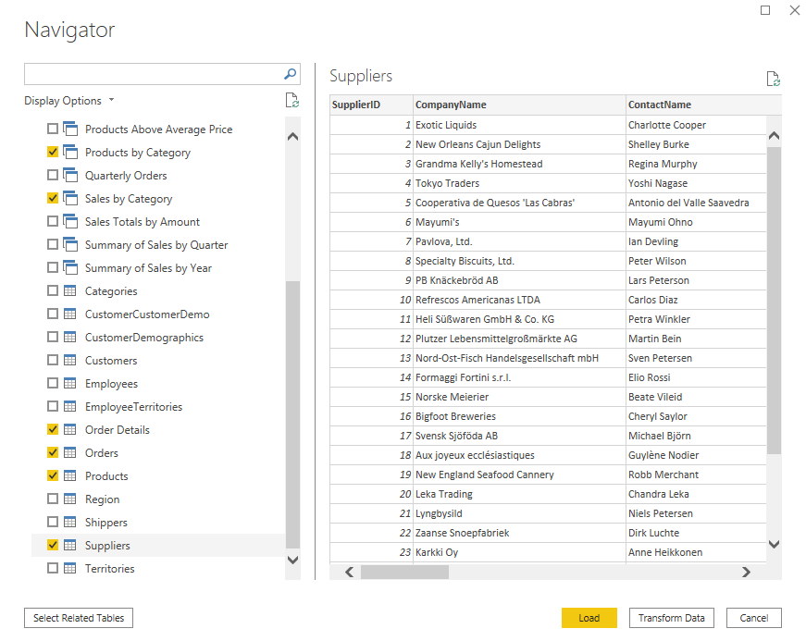Tick the Territories checkbox
806x641 pixels.
click(x=53, y=568)
